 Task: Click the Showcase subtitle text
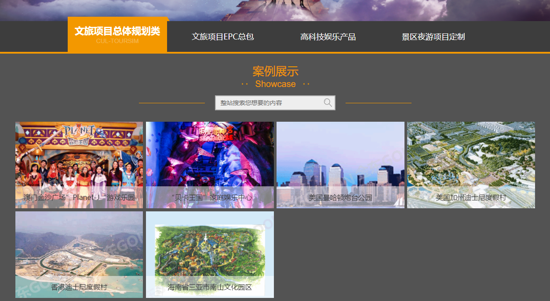(276, 84)
